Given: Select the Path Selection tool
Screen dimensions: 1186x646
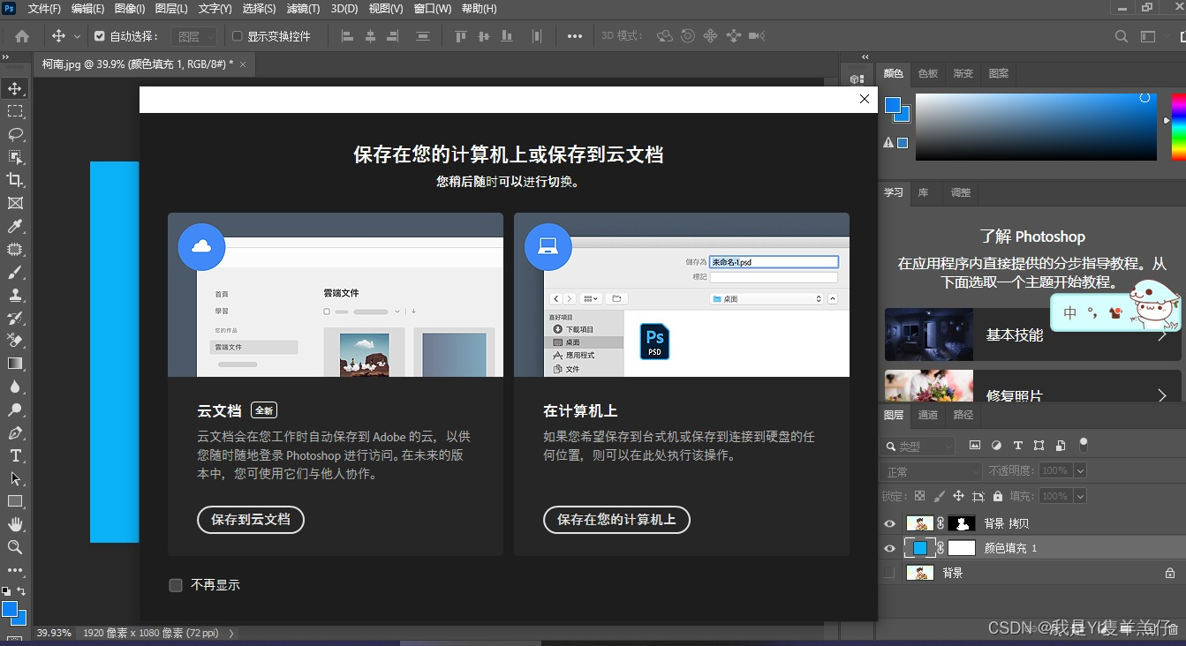Looking at the screenshot, I should (x=15, y=478).
